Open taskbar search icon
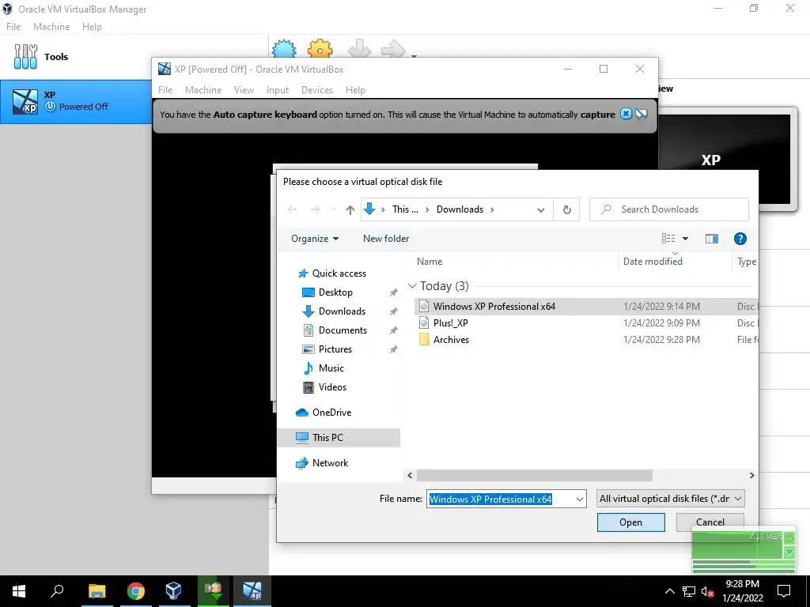The width and height of the screenshot is (810, 607). click(x=57, y=591)
